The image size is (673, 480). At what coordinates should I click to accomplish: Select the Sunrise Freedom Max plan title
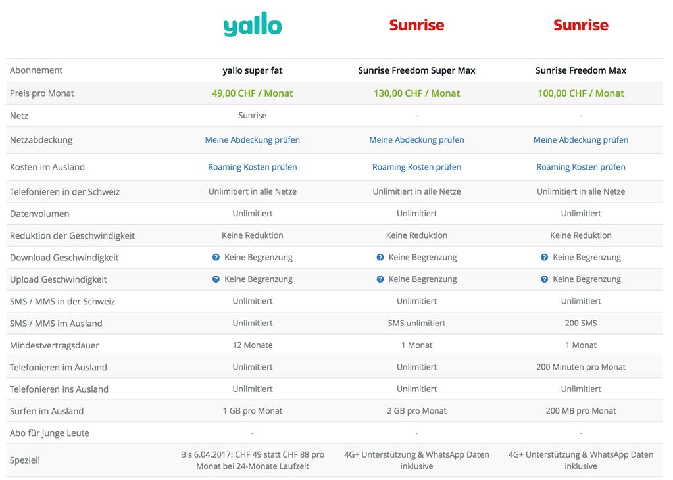[x=581, y=70]
